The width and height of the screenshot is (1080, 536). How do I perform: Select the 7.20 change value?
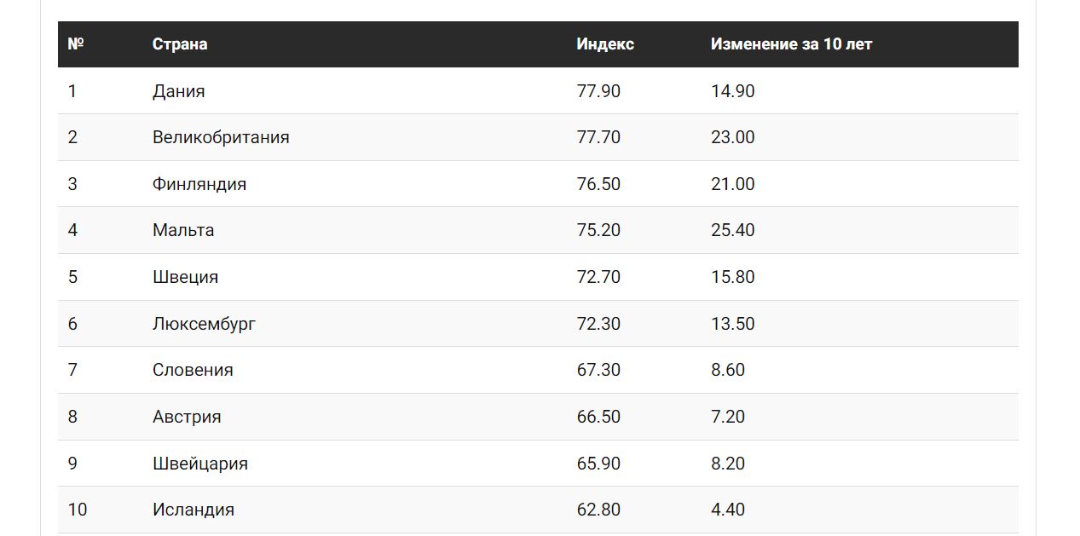(x=728, y=417)
